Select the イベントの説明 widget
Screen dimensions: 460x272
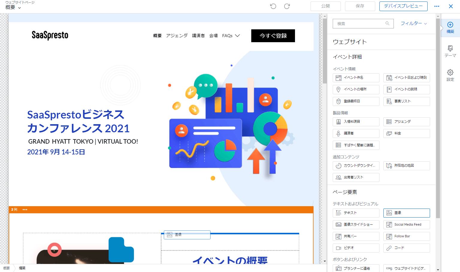[407, 89]
